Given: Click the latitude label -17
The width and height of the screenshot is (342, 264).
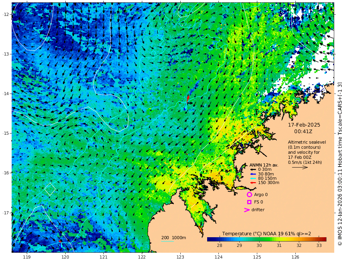Looking at the screenshot, I should [7, 213].
